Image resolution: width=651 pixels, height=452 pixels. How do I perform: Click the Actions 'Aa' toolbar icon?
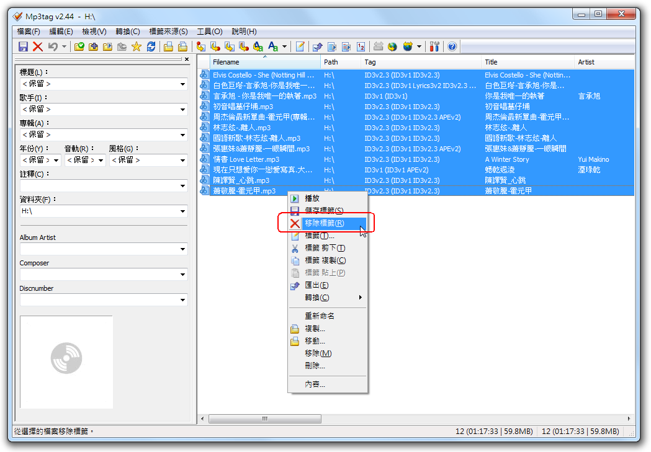click(x=273, y=47)
